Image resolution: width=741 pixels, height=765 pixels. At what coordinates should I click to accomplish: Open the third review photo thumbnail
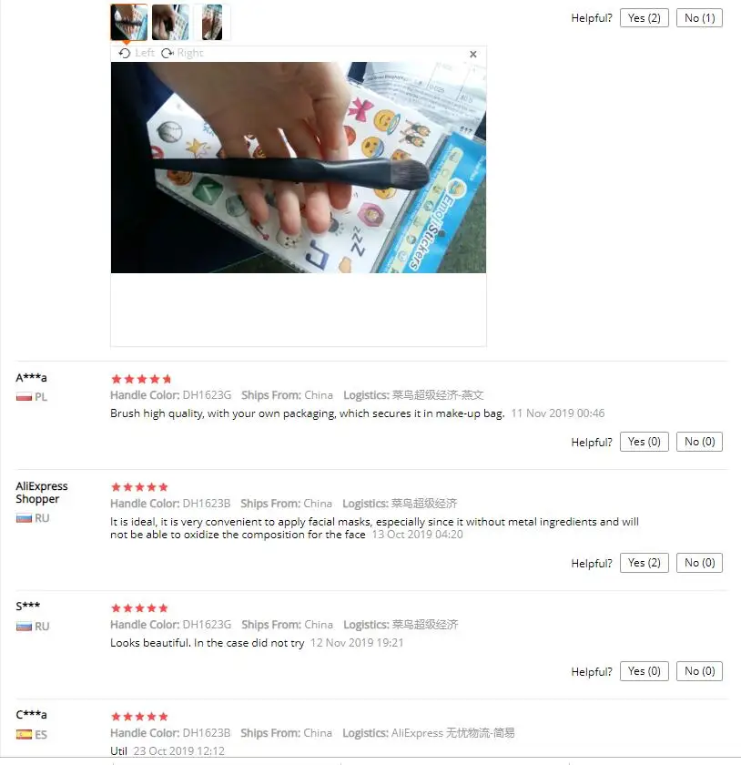[x=212, y=23]
